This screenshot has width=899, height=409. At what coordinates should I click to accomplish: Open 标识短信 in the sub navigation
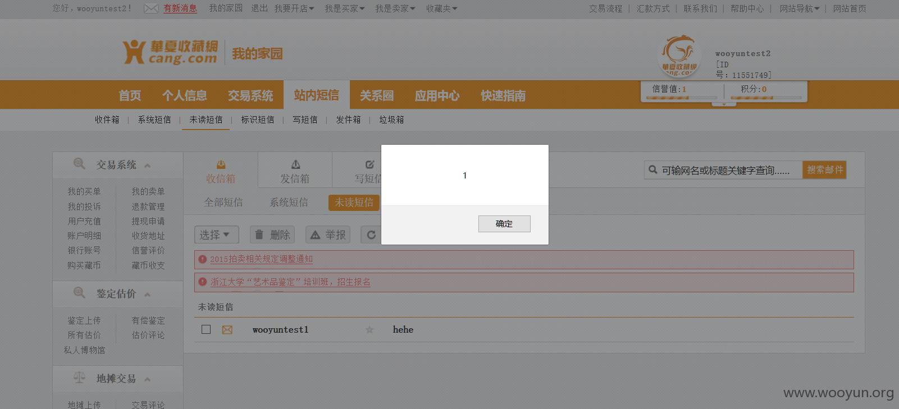pyautogui.click(x=258, y=120)
